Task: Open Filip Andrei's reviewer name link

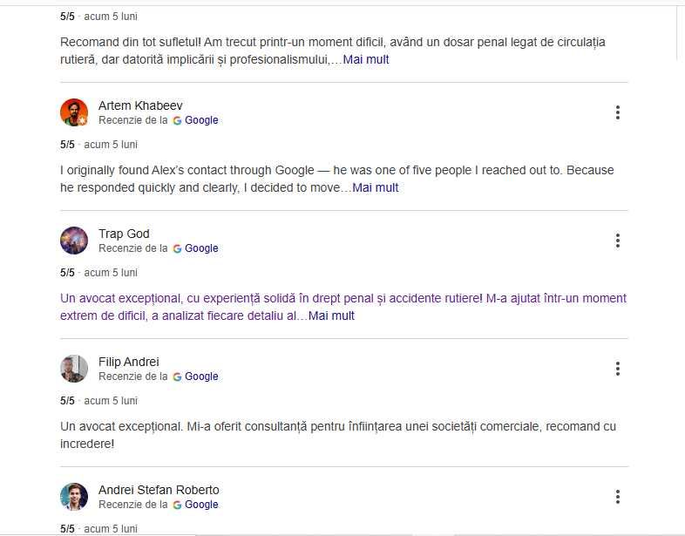Action: click(128, 362)
